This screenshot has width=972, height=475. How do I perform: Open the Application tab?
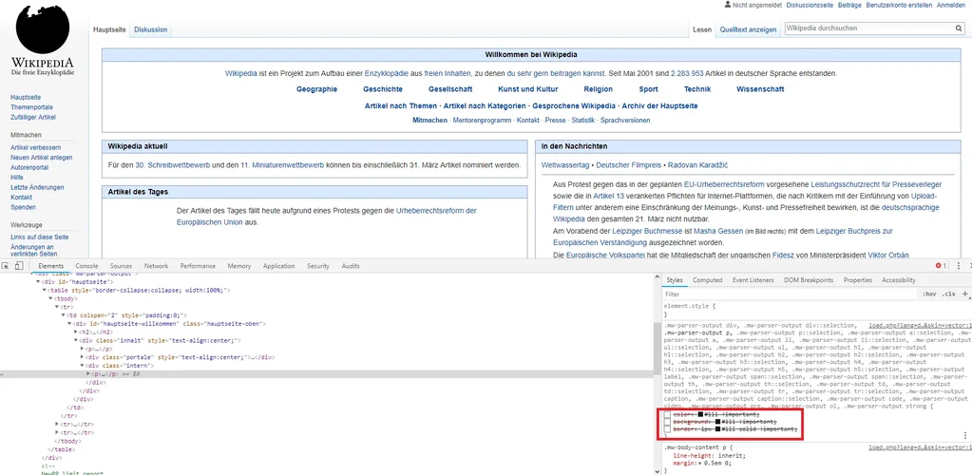[x=279, y=266]
